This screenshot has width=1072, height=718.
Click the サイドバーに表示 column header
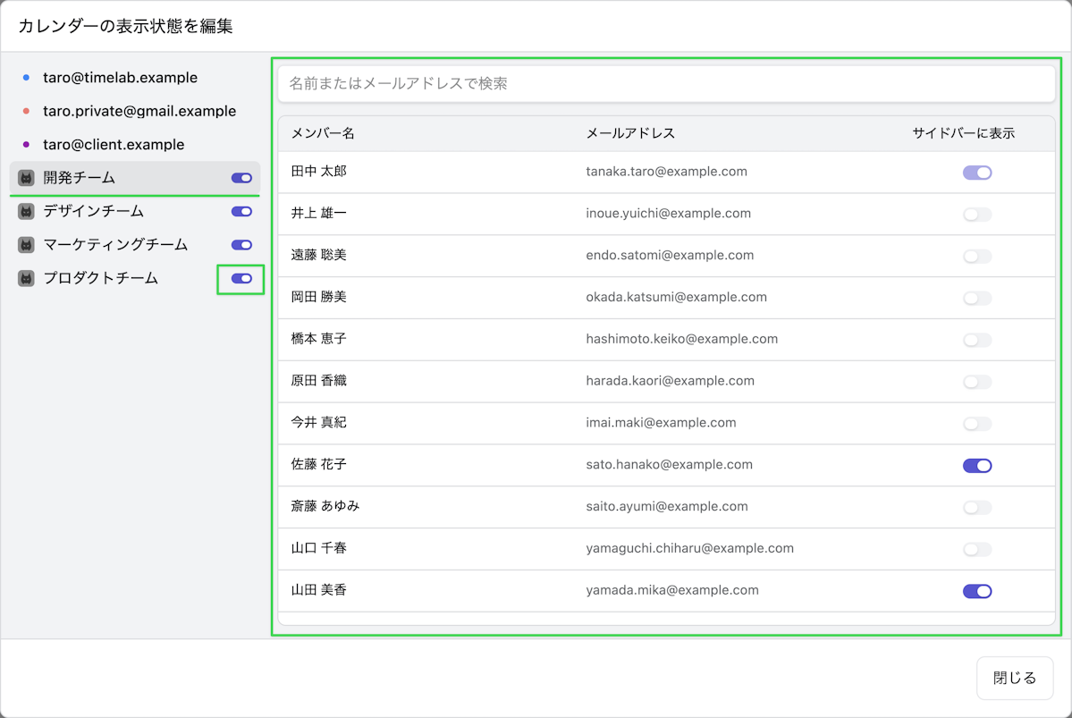963,133
